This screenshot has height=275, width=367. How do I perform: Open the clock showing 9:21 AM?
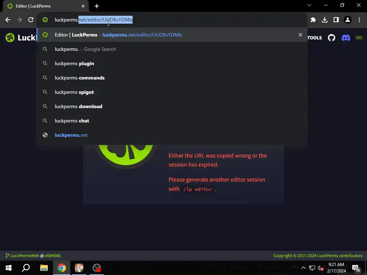pyautogui.click(x=336, y=268)
